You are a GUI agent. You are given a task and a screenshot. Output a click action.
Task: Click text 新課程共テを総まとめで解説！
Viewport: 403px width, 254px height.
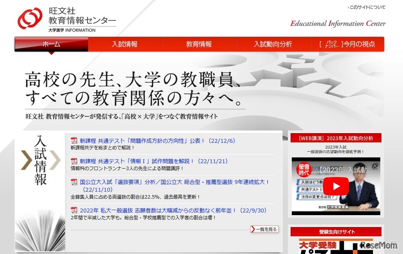point(102,148)
